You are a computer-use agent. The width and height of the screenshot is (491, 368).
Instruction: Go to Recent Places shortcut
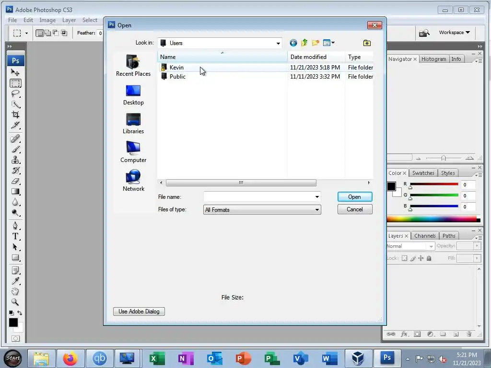coord(133,65)
